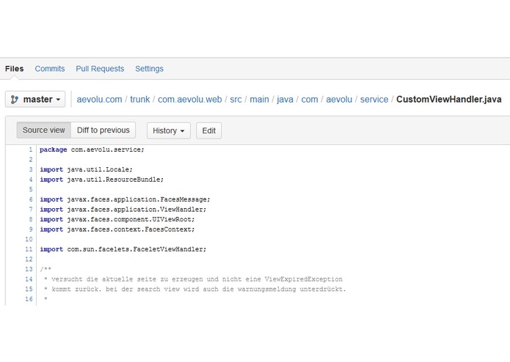Switch to Diff to previous view
This screenshot has width=510, height=362.
(x=103, y=130)
